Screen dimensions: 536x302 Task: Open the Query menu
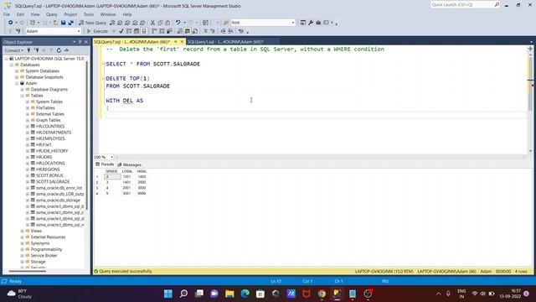click(x=52, y=14)
